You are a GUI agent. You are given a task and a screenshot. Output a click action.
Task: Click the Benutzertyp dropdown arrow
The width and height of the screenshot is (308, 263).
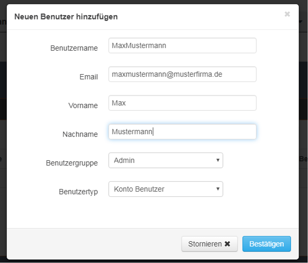(x=218, y=189)
